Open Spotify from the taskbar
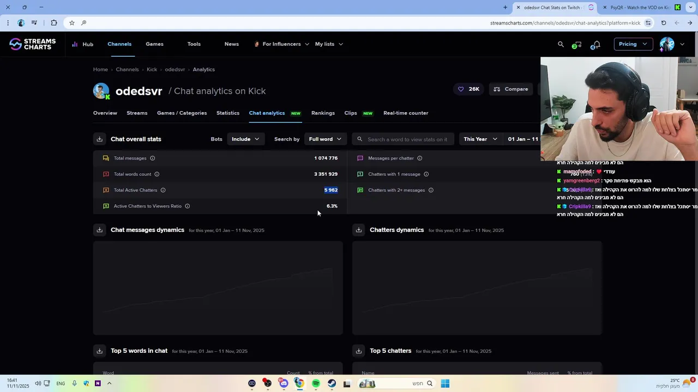Image resolution: width=698 pixels, height=392 pixels. pyautogui.click(x=316, y=384)
